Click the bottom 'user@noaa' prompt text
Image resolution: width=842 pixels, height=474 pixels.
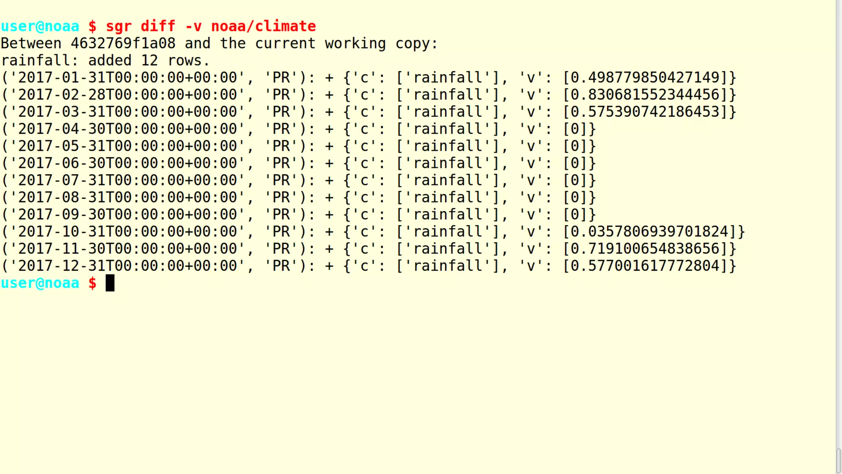tap(40, 283)
